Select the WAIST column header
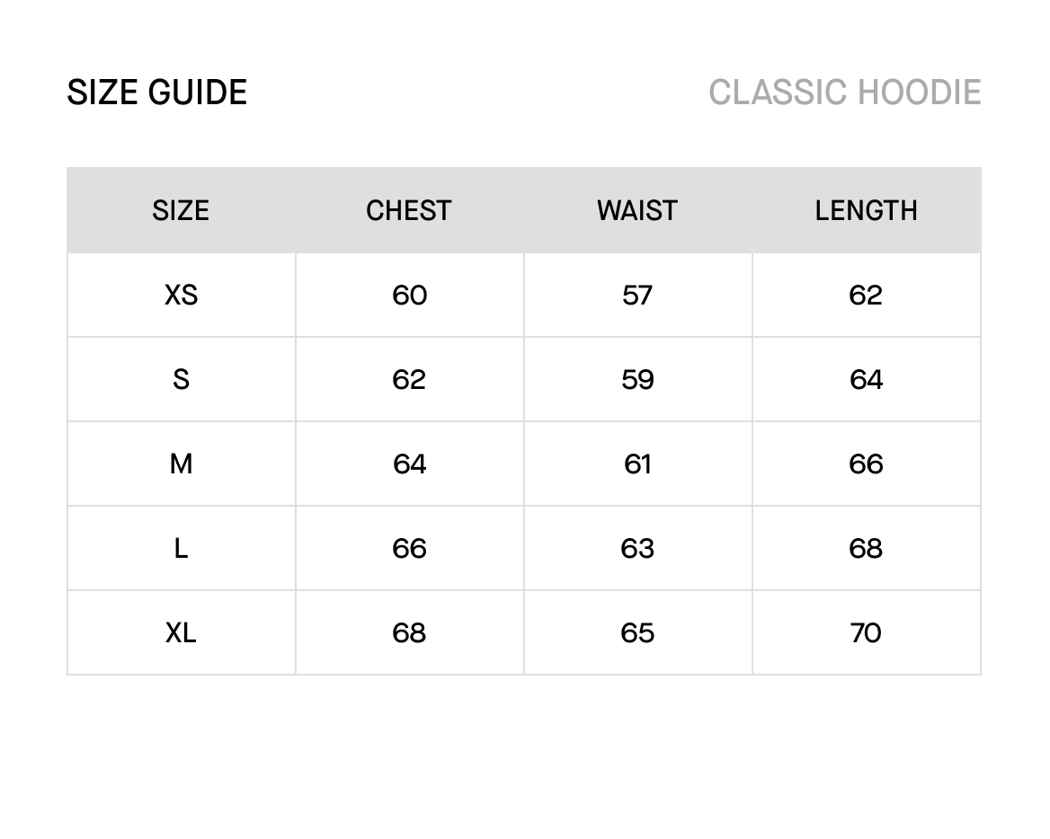Viewport: 1050px width, 839px height. click(x=637, y=210)
